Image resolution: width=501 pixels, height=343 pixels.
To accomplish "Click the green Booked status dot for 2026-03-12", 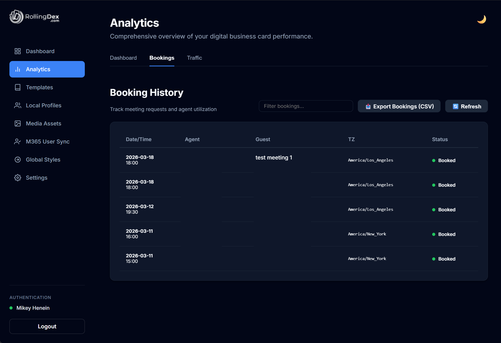I will [x=434, y=210].
